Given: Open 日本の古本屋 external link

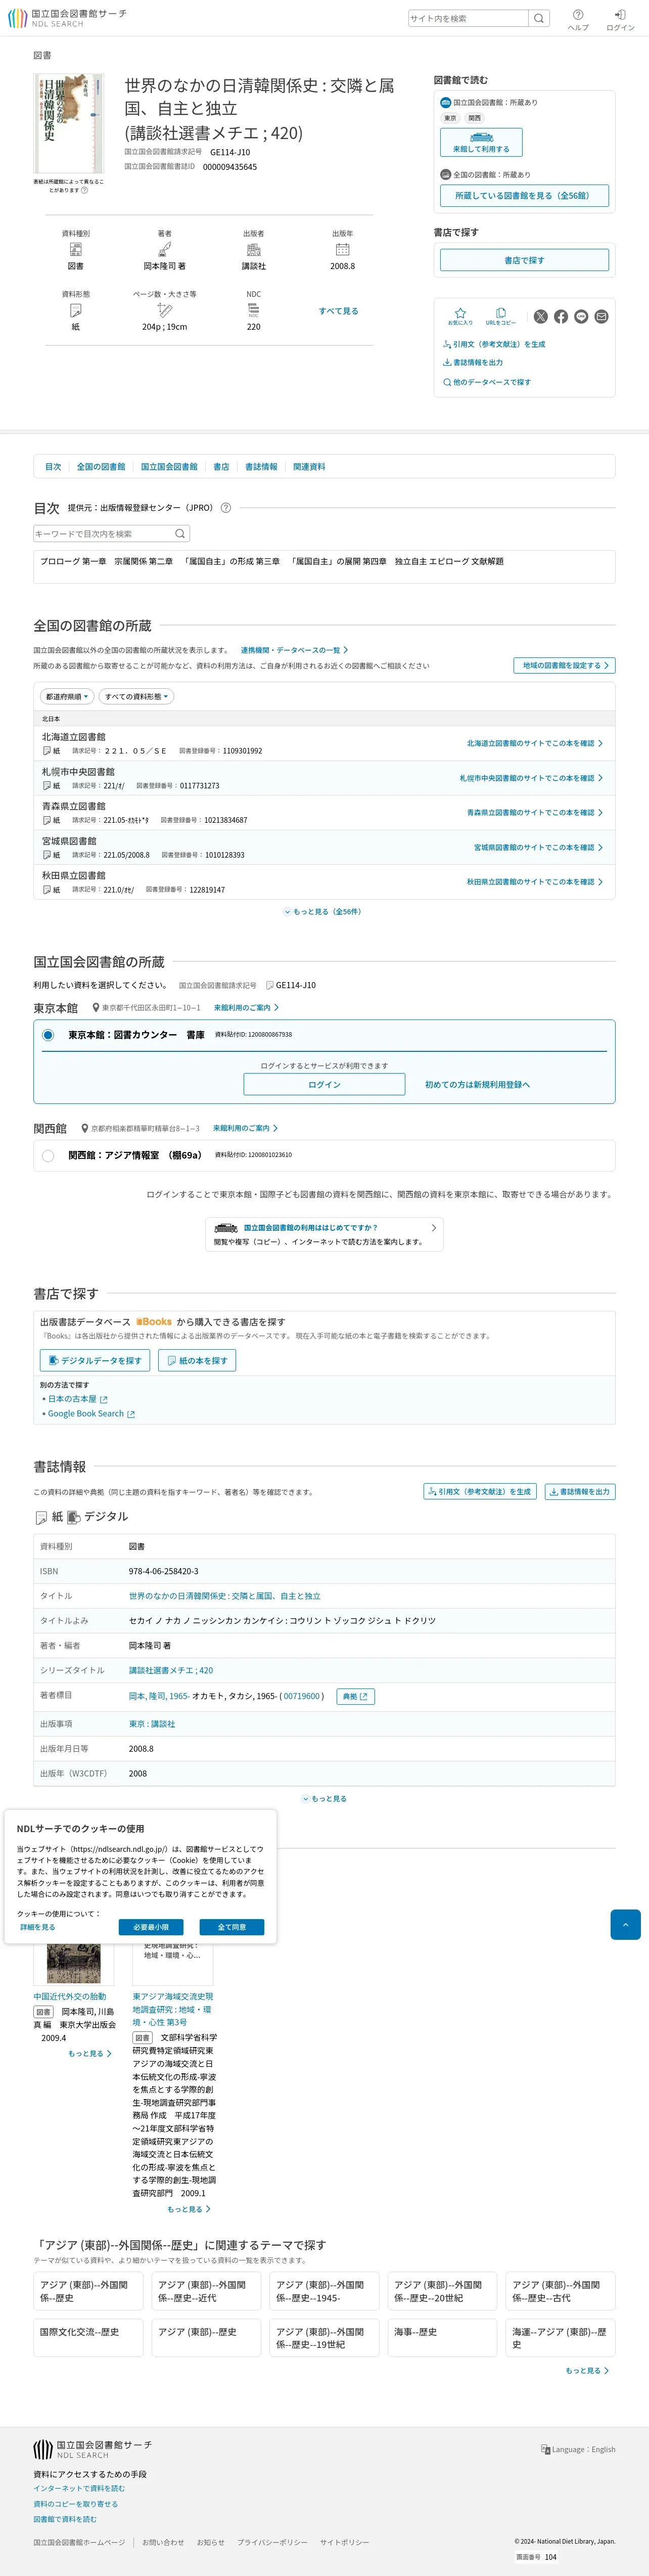Looking at the screenshot, I should [x=77, y=1399].
